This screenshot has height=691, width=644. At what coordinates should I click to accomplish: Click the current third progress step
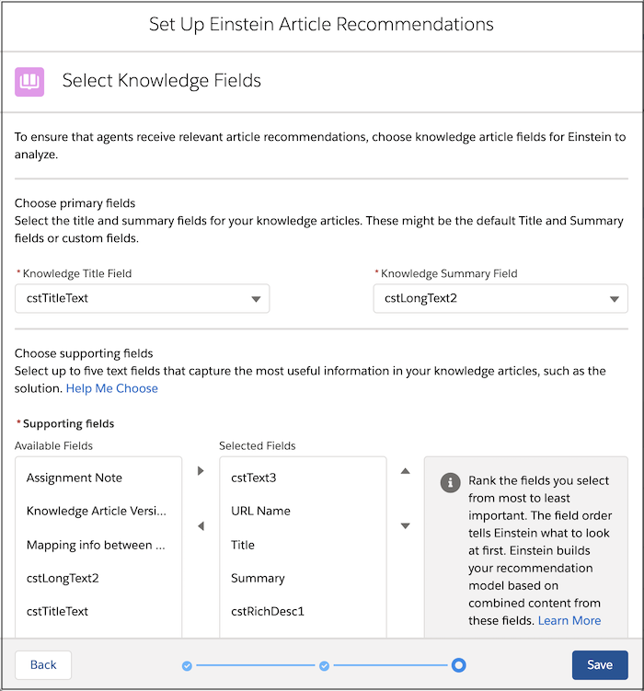tap(458, 665)
